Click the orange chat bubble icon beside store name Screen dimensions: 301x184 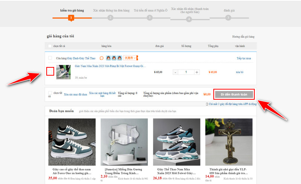tap(102, 58)
